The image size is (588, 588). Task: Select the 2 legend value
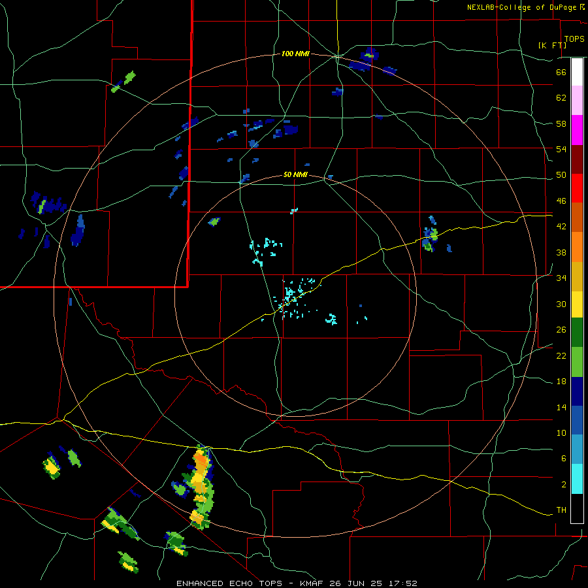[564, 485]
